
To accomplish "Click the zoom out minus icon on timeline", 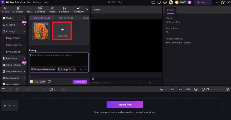I will [x=203, y=89].
